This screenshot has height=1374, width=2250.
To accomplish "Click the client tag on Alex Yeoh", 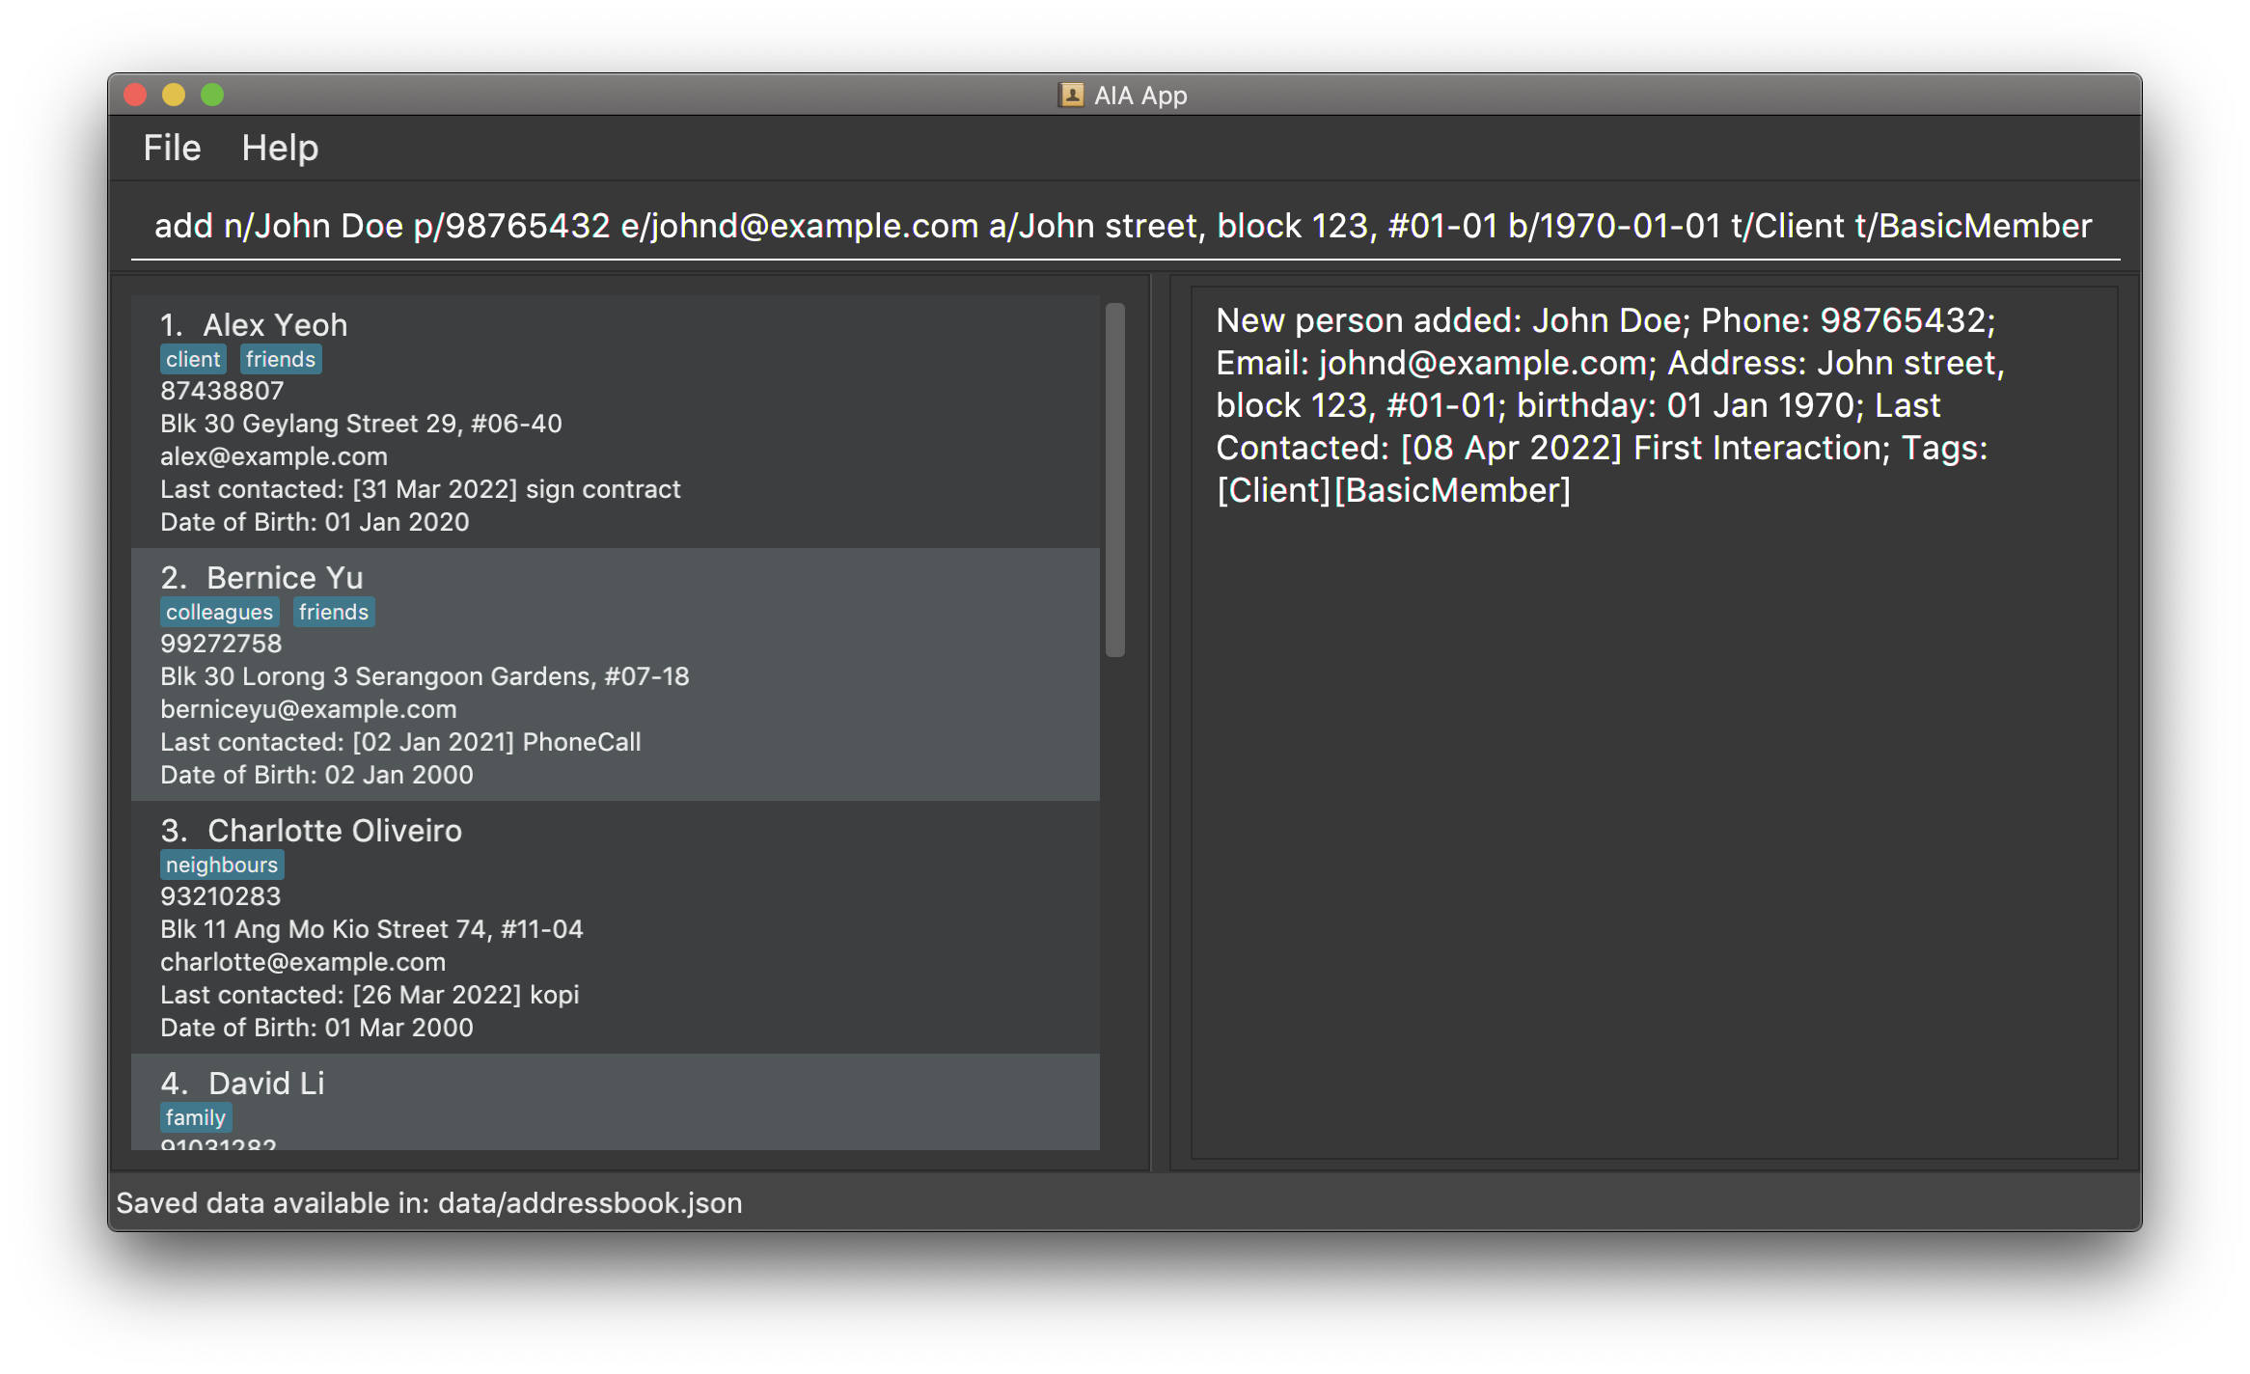I will tap(190, 357).
